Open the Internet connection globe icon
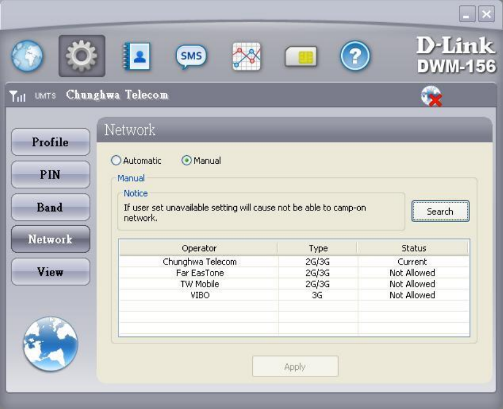Image resolution: width=503 pixels, height=409 pixels. [26, 56]
